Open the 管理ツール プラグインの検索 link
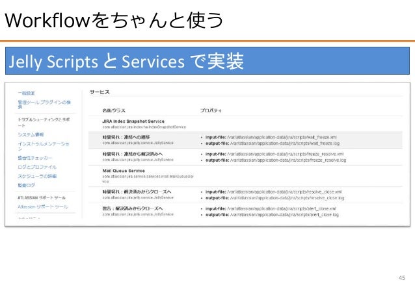 [44, 105]
